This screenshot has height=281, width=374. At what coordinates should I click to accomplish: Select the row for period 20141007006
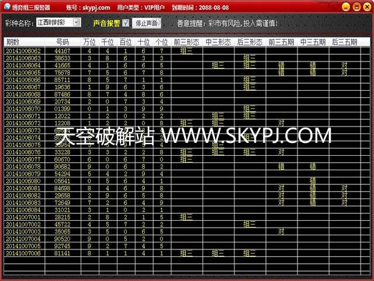click(x=23, y=253)
